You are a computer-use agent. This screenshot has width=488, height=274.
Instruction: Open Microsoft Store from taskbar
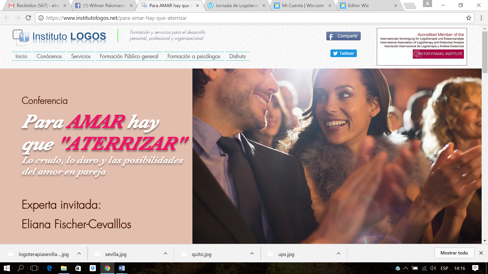point(78,268)
